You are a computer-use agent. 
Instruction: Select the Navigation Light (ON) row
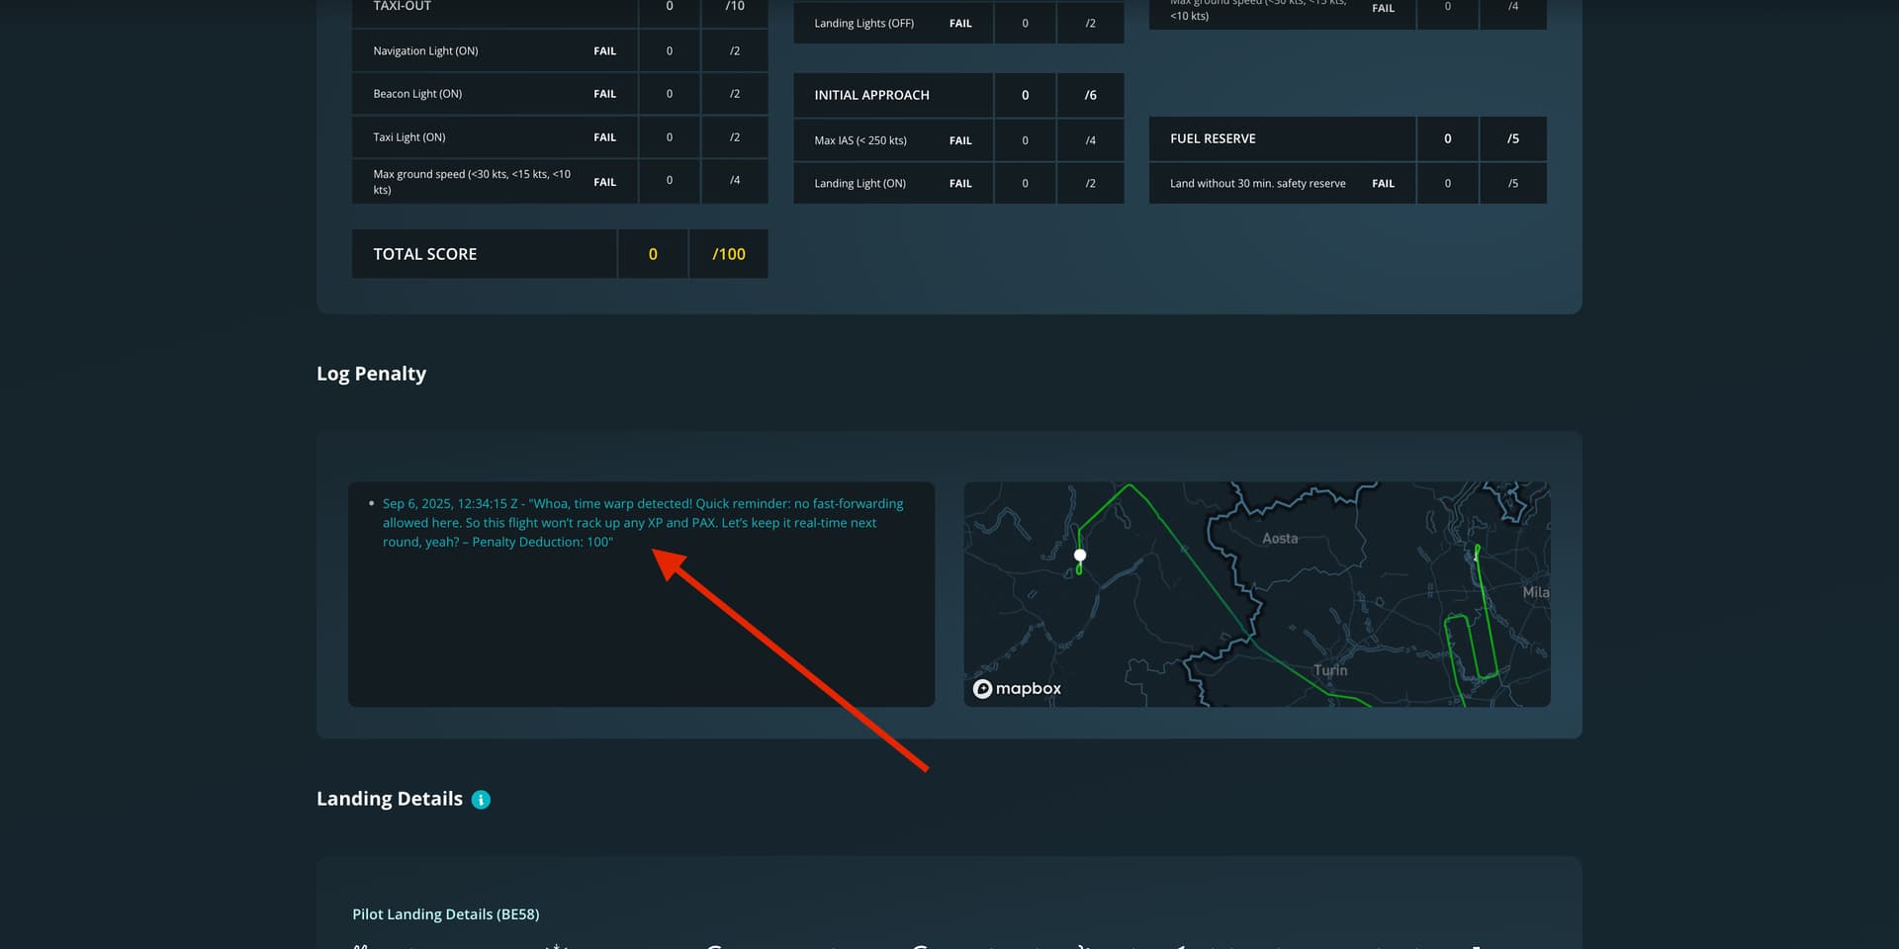425,51
